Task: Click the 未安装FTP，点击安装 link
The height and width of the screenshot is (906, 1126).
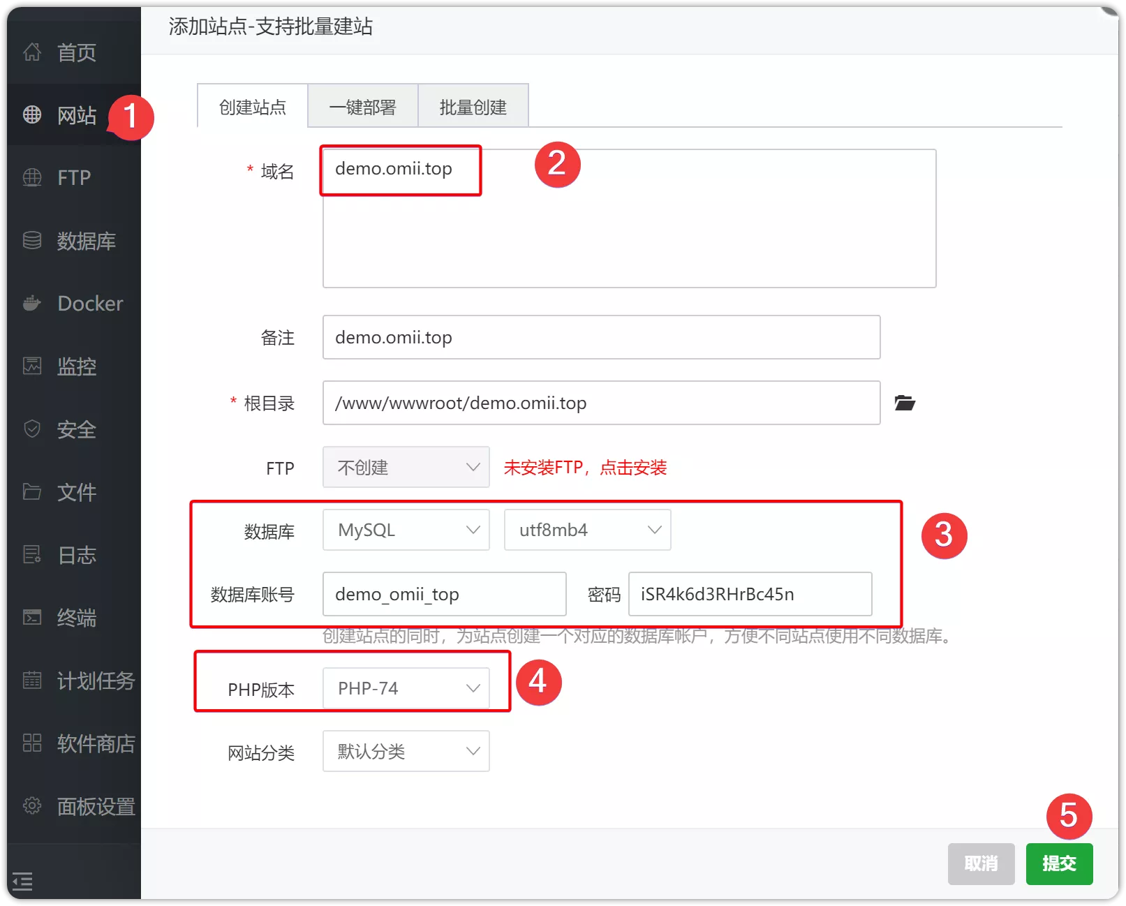Action: 585,468
